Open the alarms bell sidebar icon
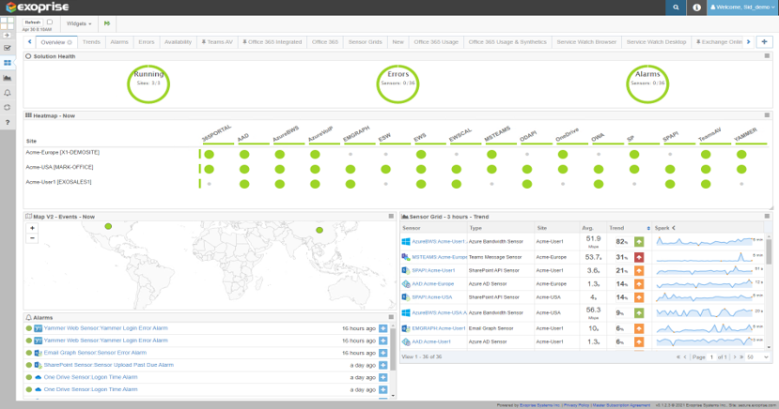The height and width of the screenshot is (409, 779). tap(8, 93)
